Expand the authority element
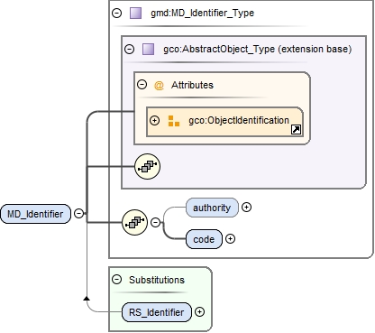The width and height of the screenshot is (375, 333). tap(246, 207)
